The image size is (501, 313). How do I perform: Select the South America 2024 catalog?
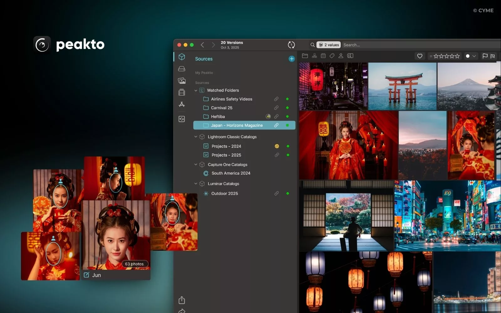coord(231,173)
